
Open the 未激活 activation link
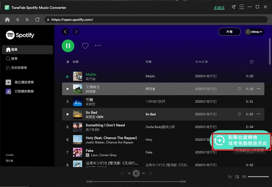(219, 7)
